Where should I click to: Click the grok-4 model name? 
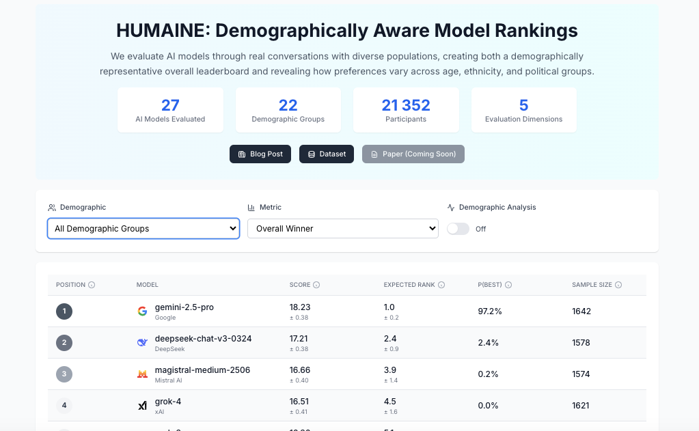click(x=168, y=401)
